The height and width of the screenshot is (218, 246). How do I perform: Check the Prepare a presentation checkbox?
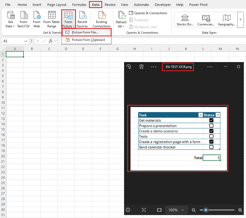(211, 126)
